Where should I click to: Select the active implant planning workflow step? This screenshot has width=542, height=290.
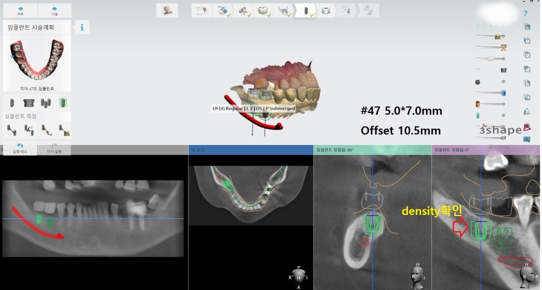[306, 11]
